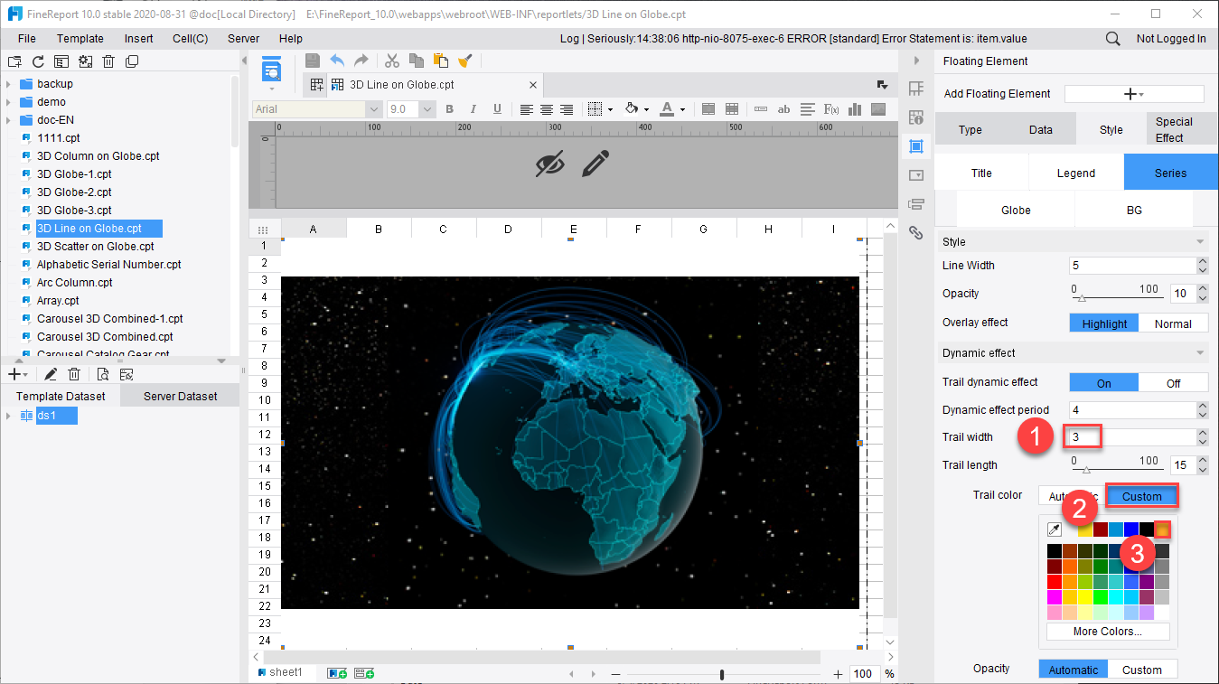The width and height of the screenshot is (1219, 684).
Task: Click the hyperlink icon in right sidebar
Action: click(916, 232)
